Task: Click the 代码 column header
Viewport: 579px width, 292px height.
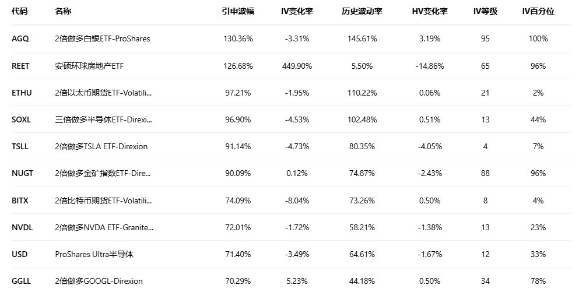Action: [19, 11]
